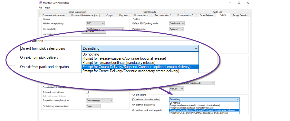Collapse the un-magnified pick sales orders combo box
This screenshot has height=121, width=290.
[204, 99]
